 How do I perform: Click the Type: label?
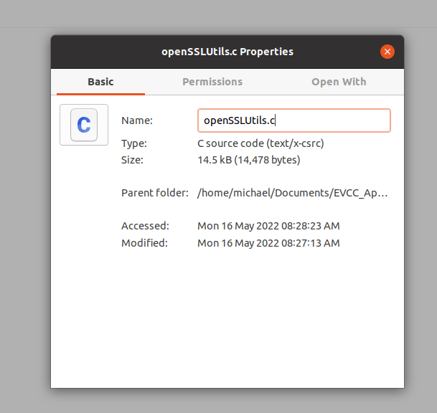click(134, 143)
